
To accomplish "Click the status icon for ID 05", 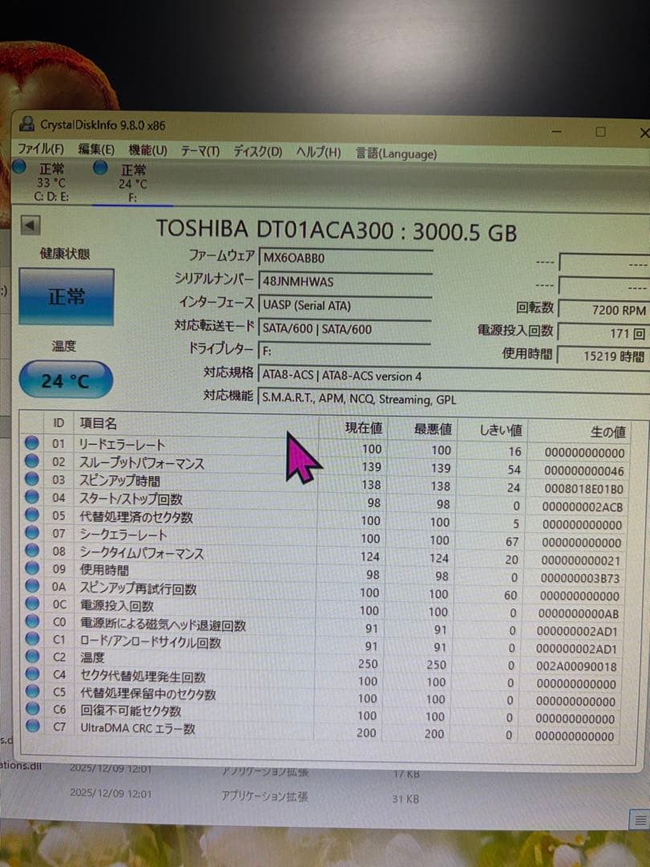I will 32,515.
